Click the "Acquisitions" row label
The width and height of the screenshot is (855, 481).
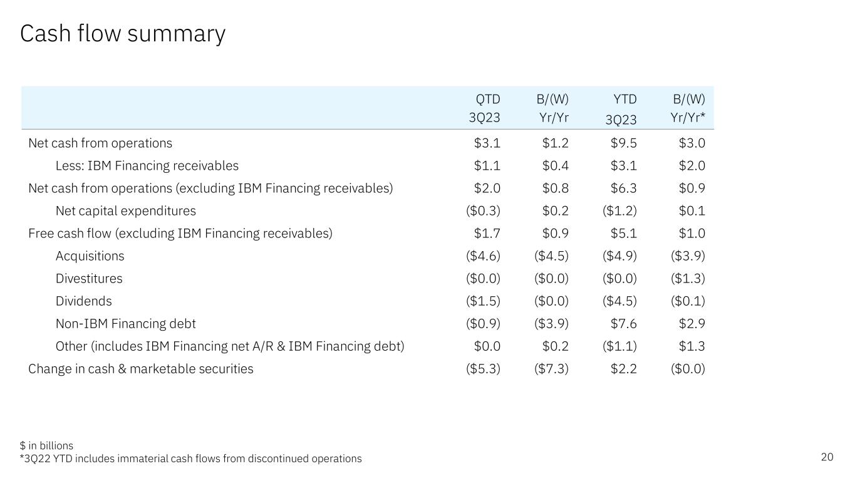point(90,256)
